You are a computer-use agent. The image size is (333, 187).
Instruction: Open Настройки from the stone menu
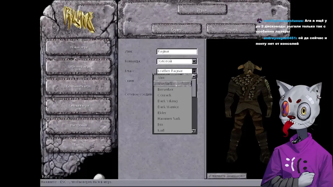[79, 125]
